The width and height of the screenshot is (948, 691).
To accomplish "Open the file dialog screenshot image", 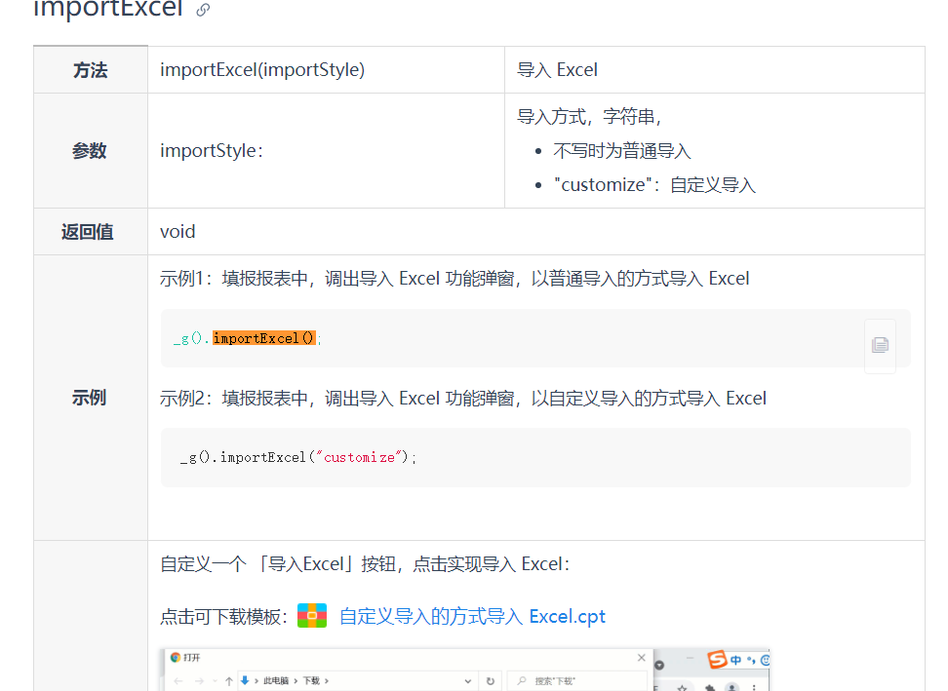I will 465,670.
